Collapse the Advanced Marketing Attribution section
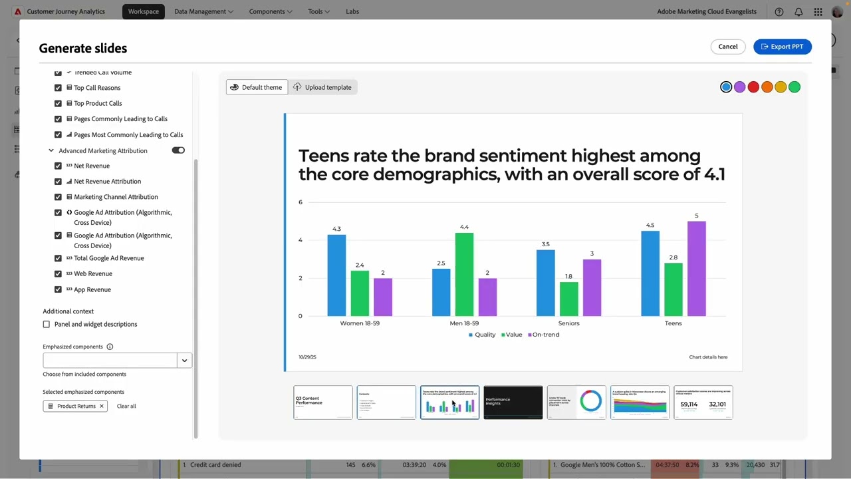This screenshot has width=851, height=479. (51, 150)
